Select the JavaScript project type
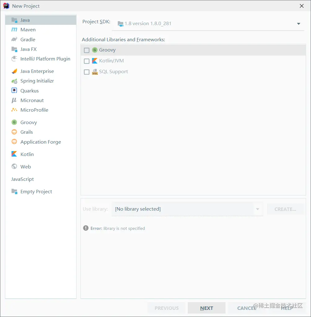 [x=41, y=179]
